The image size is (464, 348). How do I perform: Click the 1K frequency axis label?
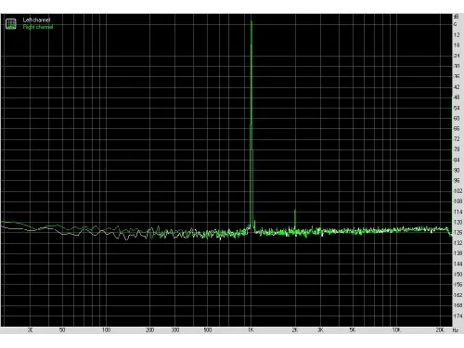[251, 330]
